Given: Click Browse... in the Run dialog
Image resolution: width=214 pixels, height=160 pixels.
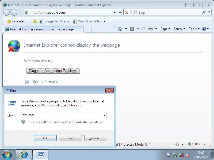Looking at the screenshot, I should point(96,138).
